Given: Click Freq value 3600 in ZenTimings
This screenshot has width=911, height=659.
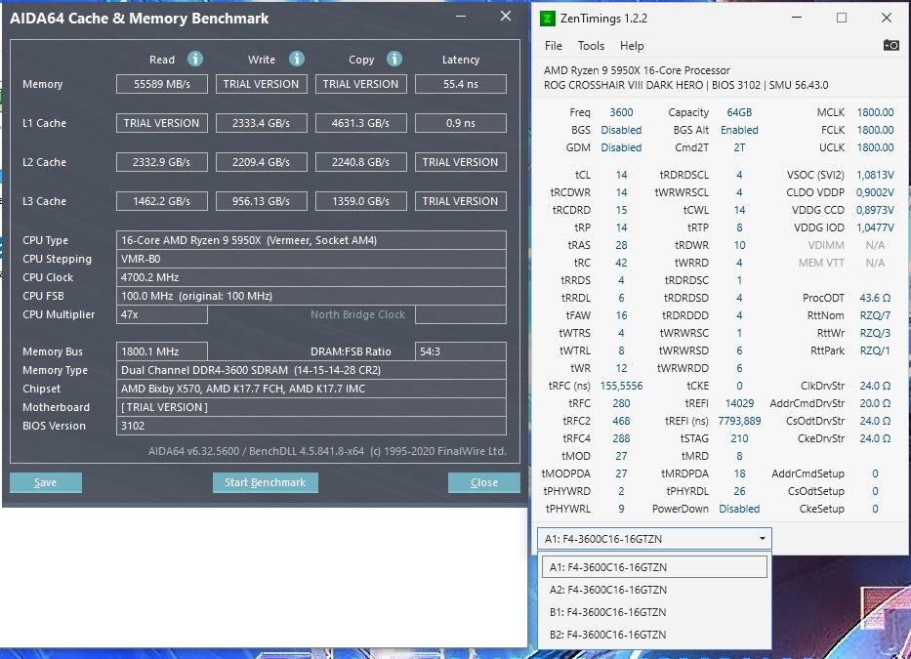Looking at the screenshot, I should pos(621,112).
